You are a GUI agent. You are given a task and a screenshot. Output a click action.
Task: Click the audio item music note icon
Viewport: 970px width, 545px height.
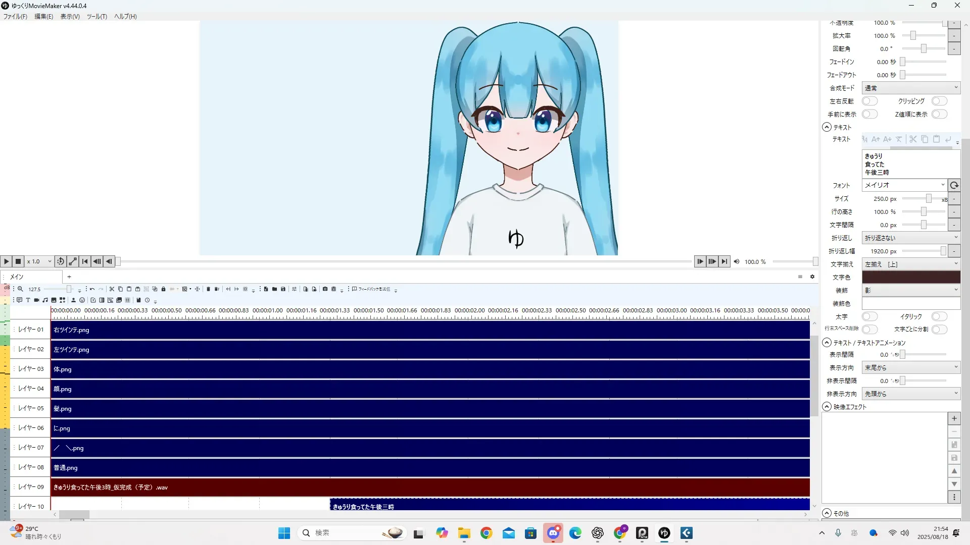click(45, 300)
